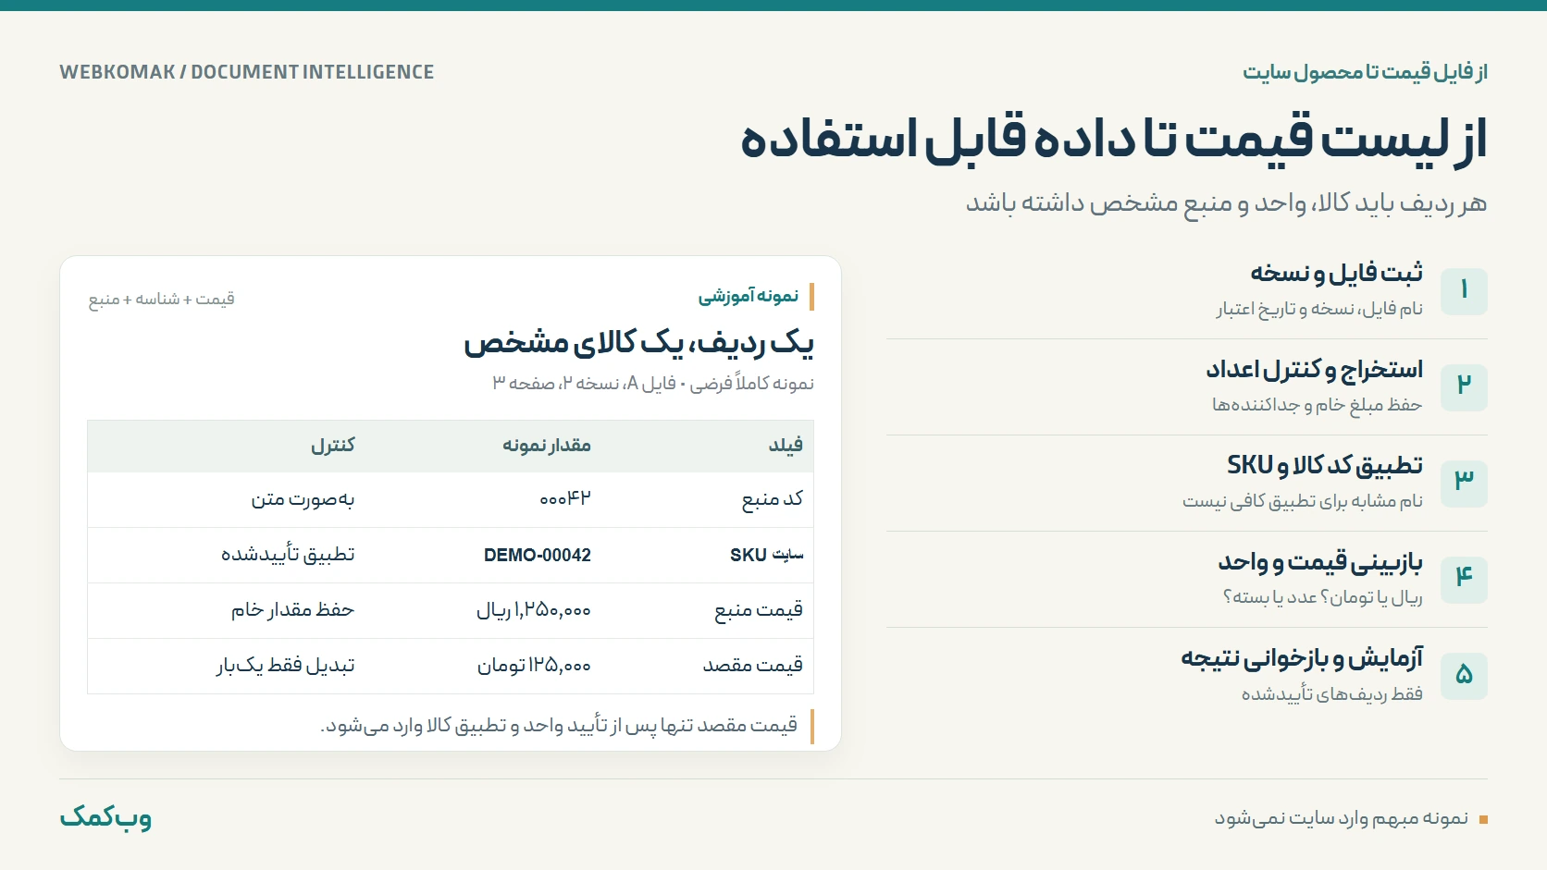Click the از فایل قیمت تا محصول سایت label
Screen dimensions: 1547x870
1365,72
